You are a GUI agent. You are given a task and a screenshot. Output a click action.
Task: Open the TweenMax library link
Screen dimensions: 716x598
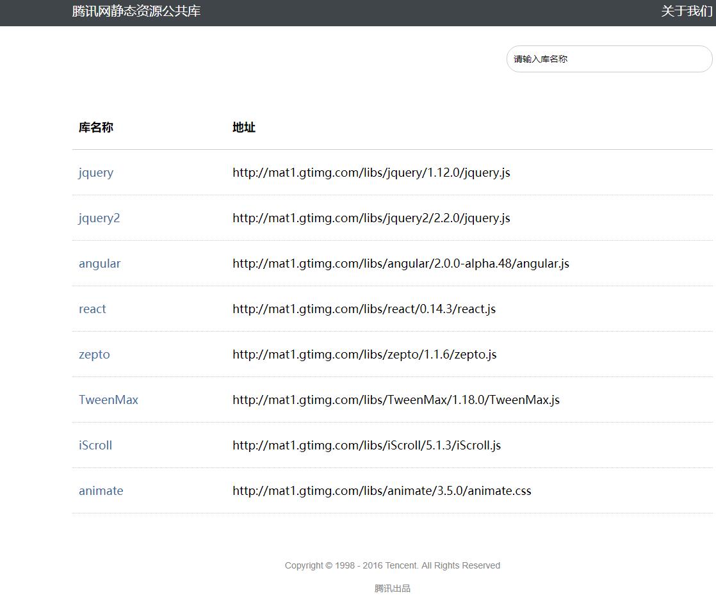pos(108,400)
